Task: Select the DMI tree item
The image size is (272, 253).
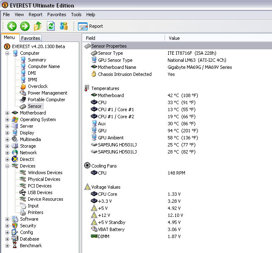Action: click(x=32, y=73)
